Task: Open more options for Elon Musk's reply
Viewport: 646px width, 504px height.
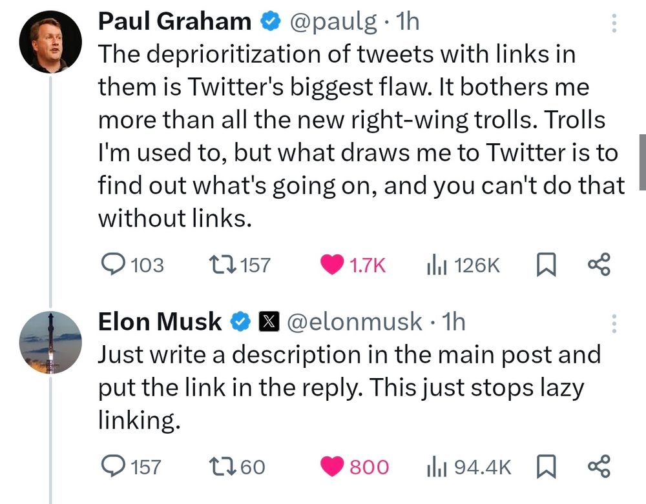Action: coord(614,323)
